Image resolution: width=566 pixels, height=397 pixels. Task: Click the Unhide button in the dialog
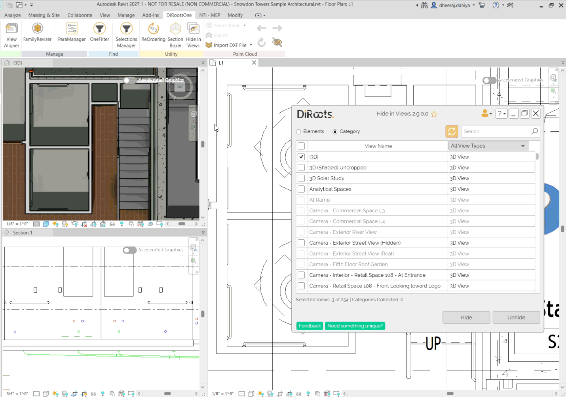click(517, 318)
